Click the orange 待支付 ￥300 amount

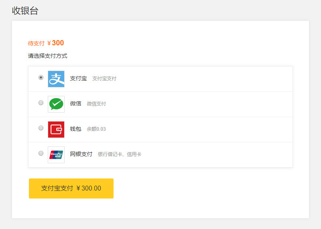click(x=46, y=43)
